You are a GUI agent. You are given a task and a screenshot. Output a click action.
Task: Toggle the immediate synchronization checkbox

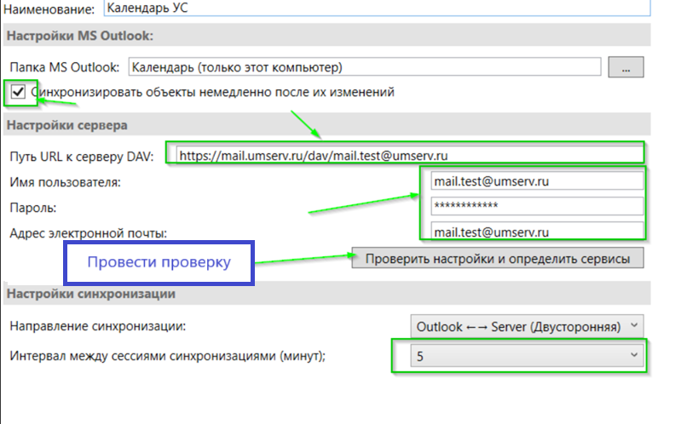point(20,91)
